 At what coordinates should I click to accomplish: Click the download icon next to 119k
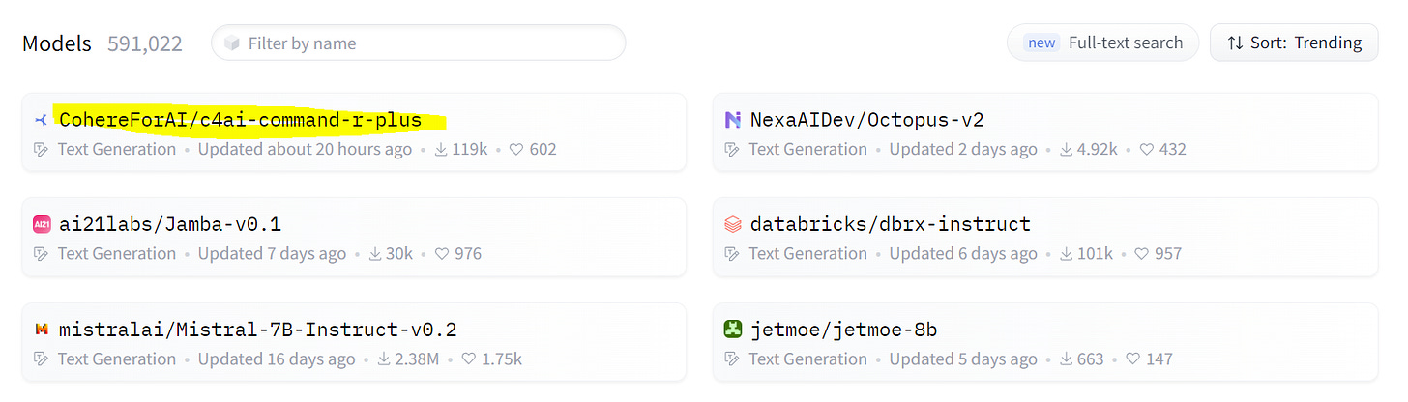(x=441, y=150)
